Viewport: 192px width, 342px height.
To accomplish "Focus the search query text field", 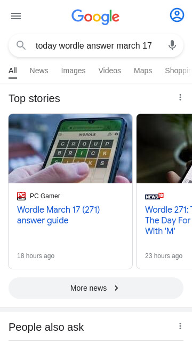I will click(94, 45).
